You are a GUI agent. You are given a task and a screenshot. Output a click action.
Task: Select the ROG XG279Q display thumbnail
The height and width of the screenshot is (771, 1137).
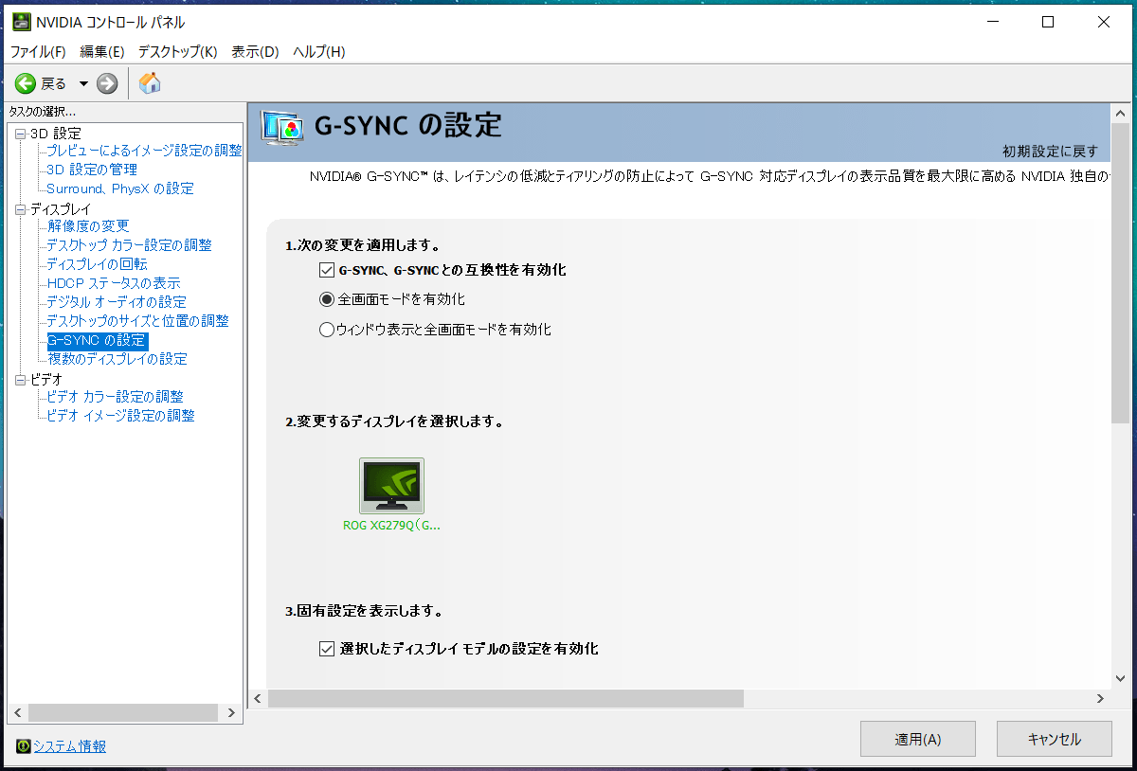tap(391, 486)
